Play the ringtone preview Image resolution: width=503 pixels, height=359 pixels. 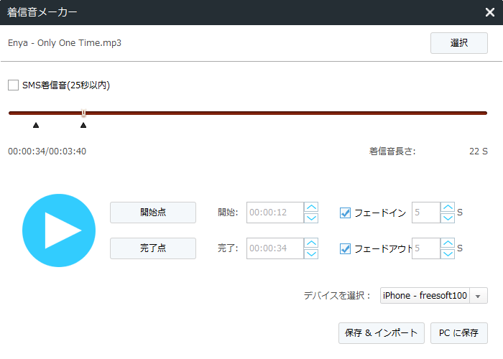pyautogui.click(x=59, y=230)
